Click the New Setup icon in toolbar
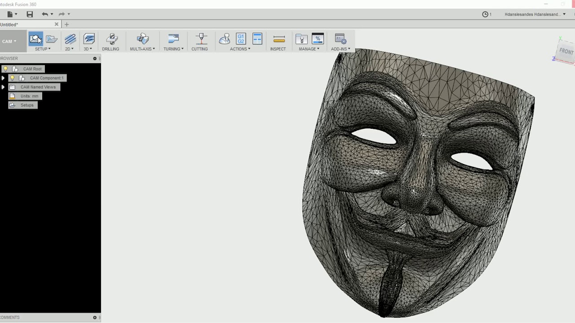575x323 pixels. coord(35,39)
